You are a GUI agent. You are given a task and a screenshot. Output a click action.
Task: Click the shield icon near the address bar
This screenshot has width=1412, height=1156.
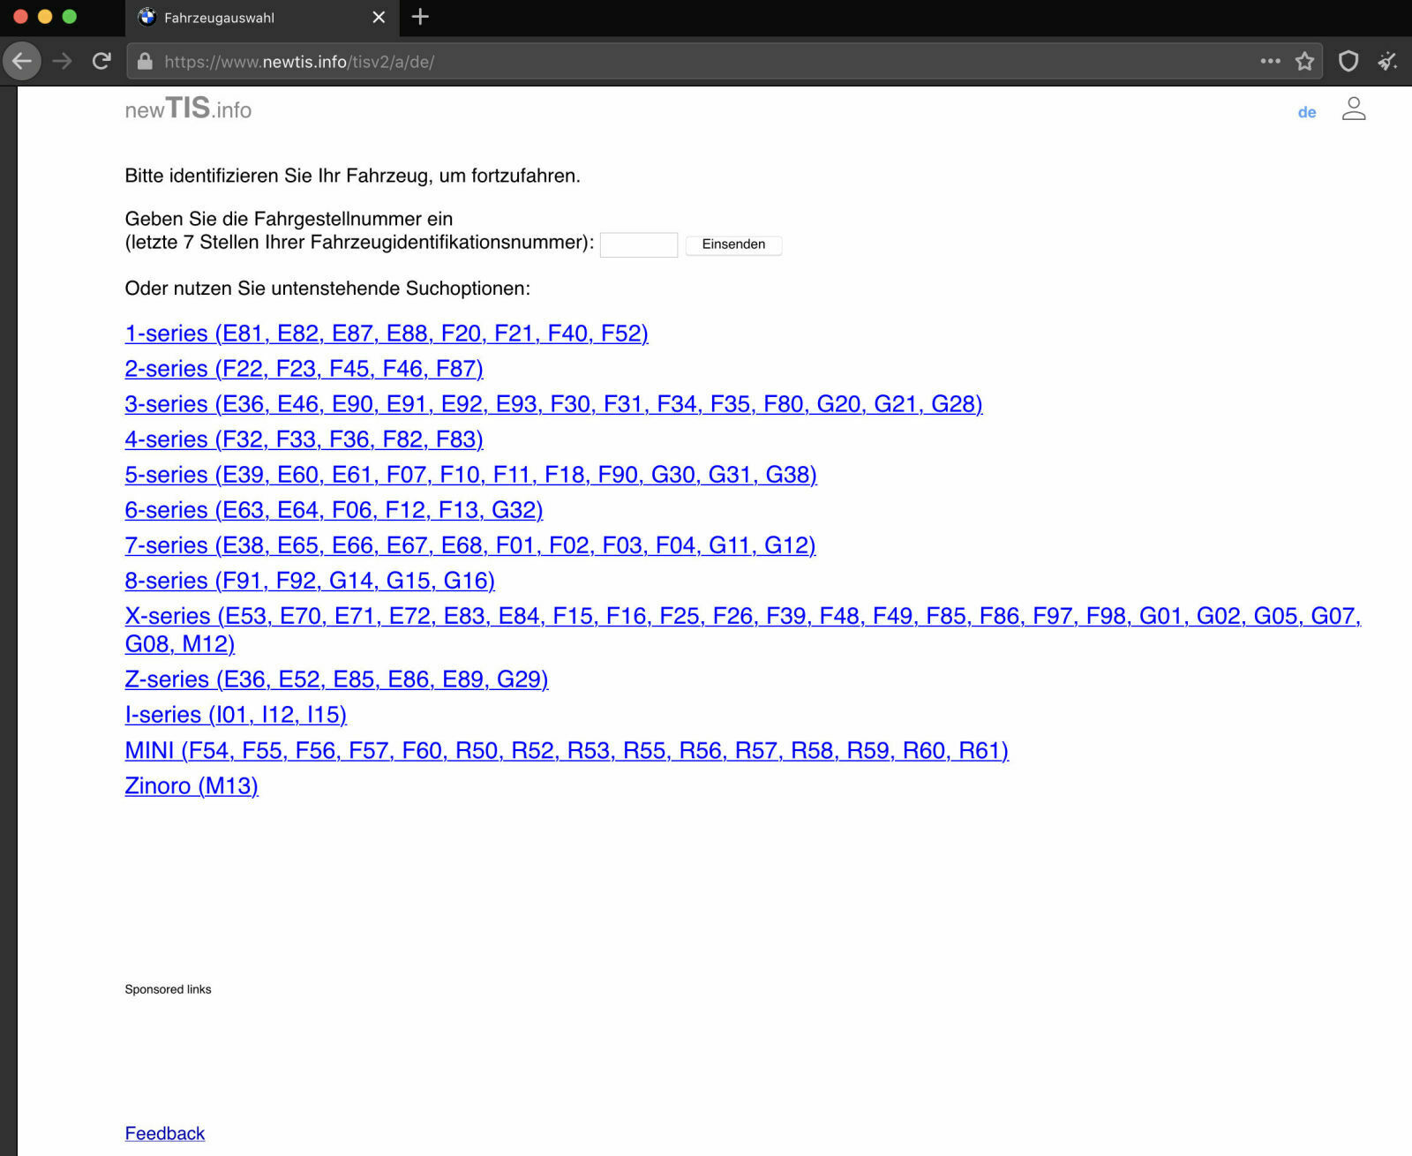tap(1349, 62)
